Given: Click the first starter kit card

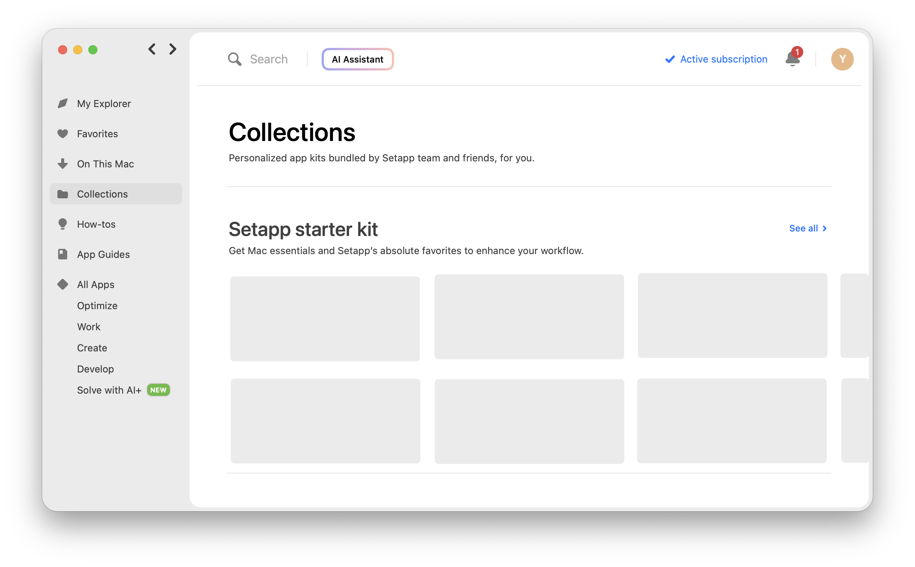Looking at the screenshot, I should pos(325,318).
